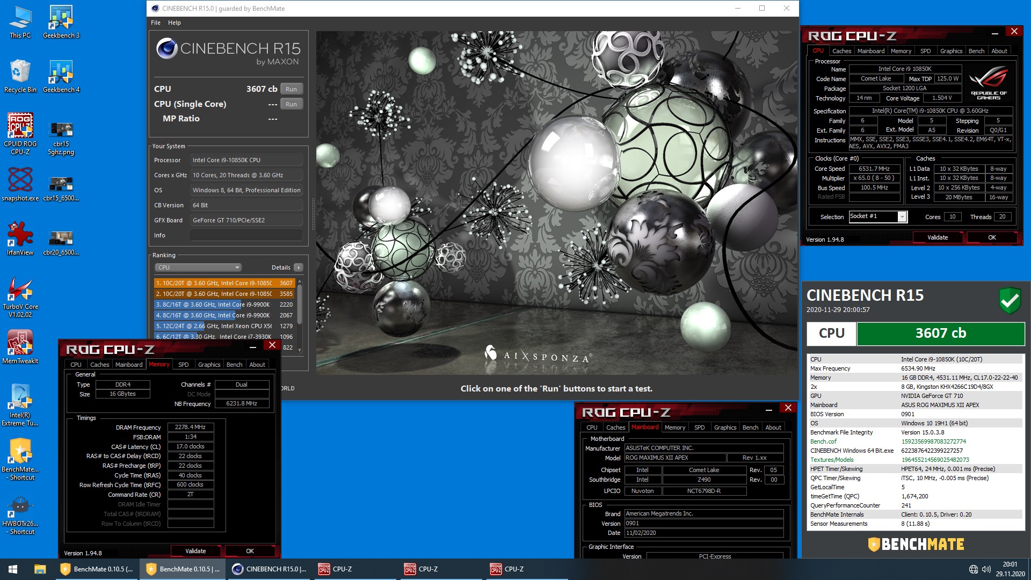Click Validate in top-right CPU-Z window
This screenshot has width=1031, height=580.
click(x=938, y=237)
